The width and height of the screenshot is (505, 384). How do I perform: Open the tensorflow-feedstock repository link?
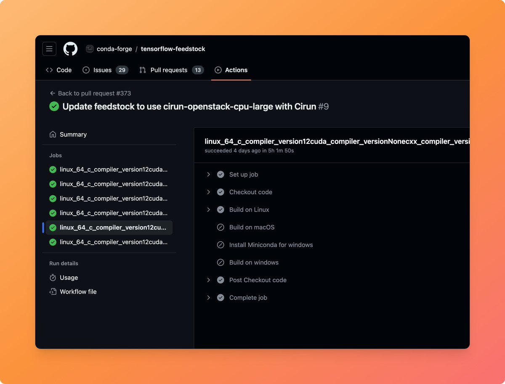click(173, 49)
